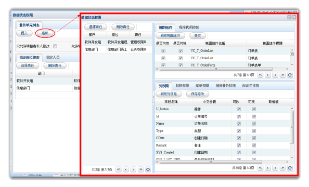The image size is (309, 187).
Task: Toggle 可改 checkbox for U_button field
Action: pos(239,109)
